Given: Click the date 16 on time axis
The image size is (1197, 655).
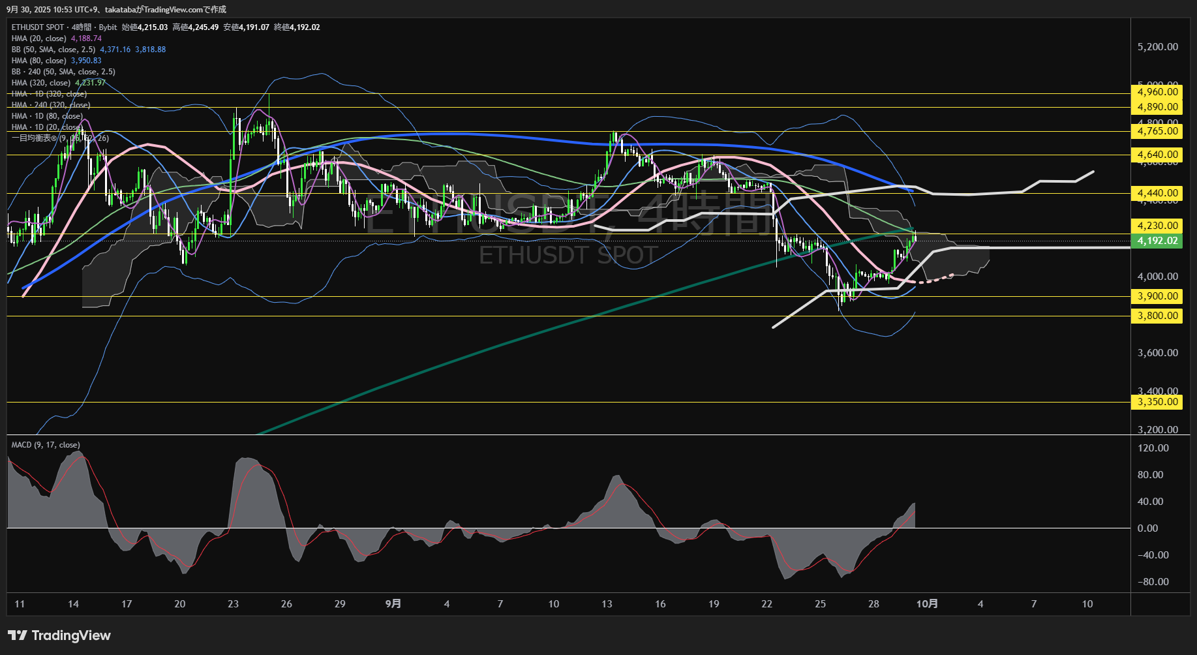Looking at the screenshot, I should 660,604.
